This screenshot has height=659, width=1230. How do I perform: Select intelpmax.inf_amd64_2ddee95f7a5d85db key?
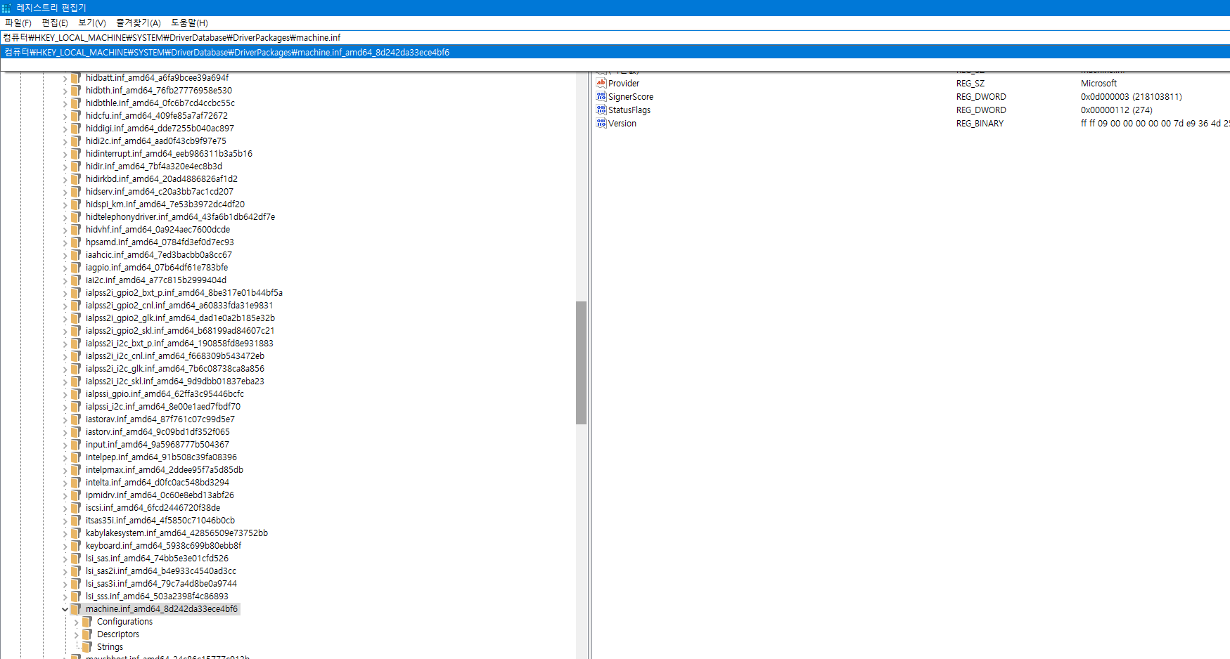pos(165,470)
